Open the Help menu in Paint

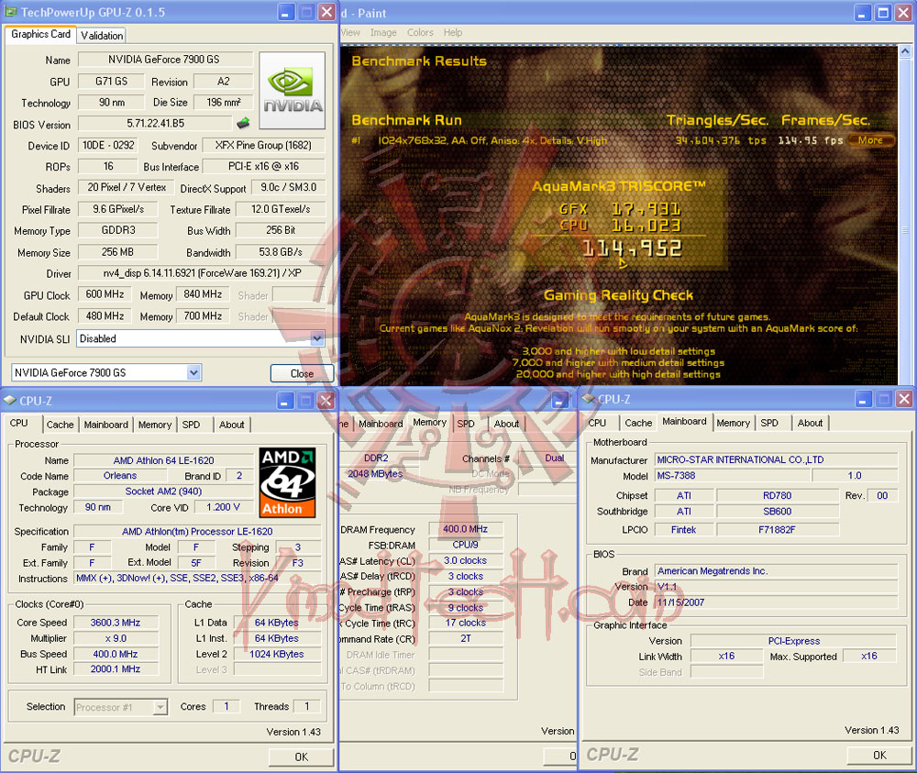click(453, 33)
